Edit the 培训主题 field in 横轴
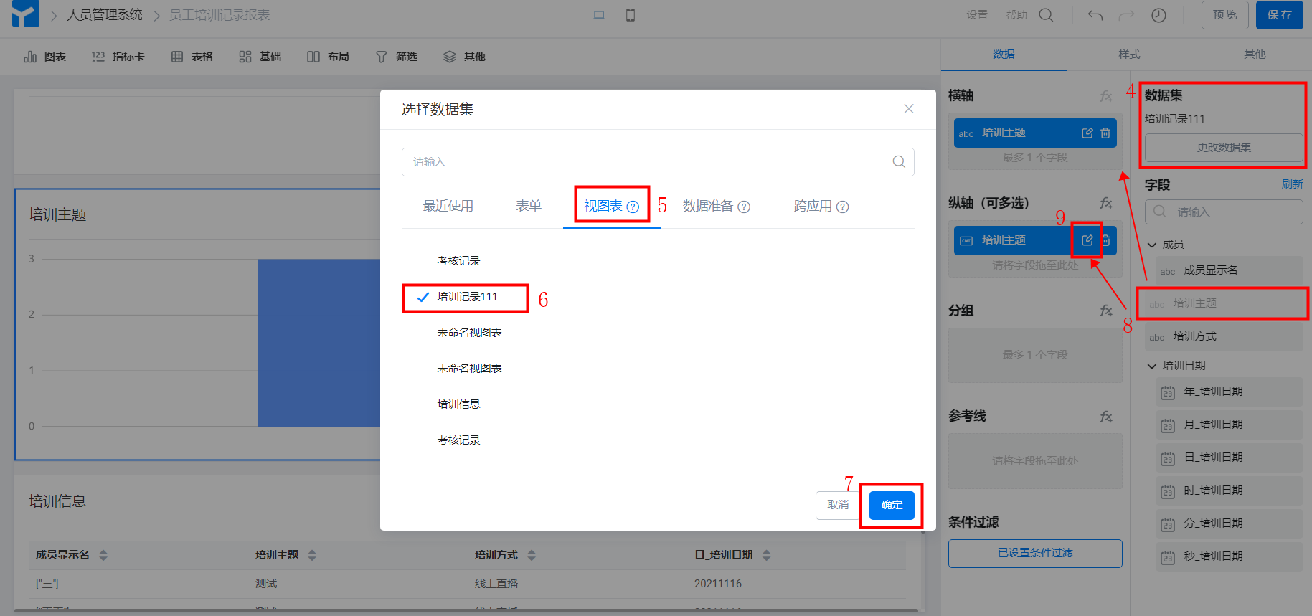The image size is (1312, 616). [x=1087, y=133]
